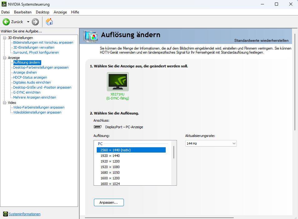Open the back history dropdown arrow
The image size is (298, 219).
pyautogui.click(x=28, y=22)
